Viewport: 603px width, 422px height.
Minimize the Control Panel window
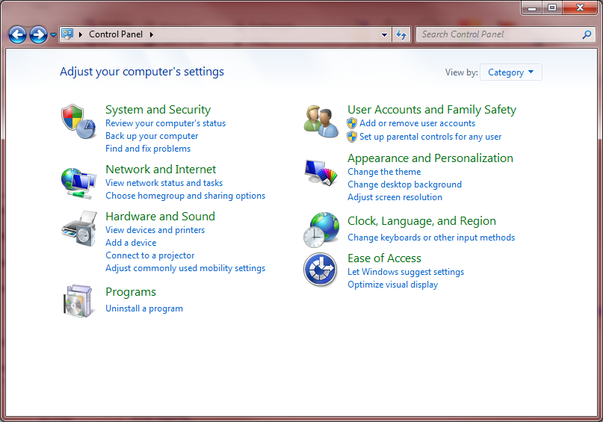click(532, 7)
